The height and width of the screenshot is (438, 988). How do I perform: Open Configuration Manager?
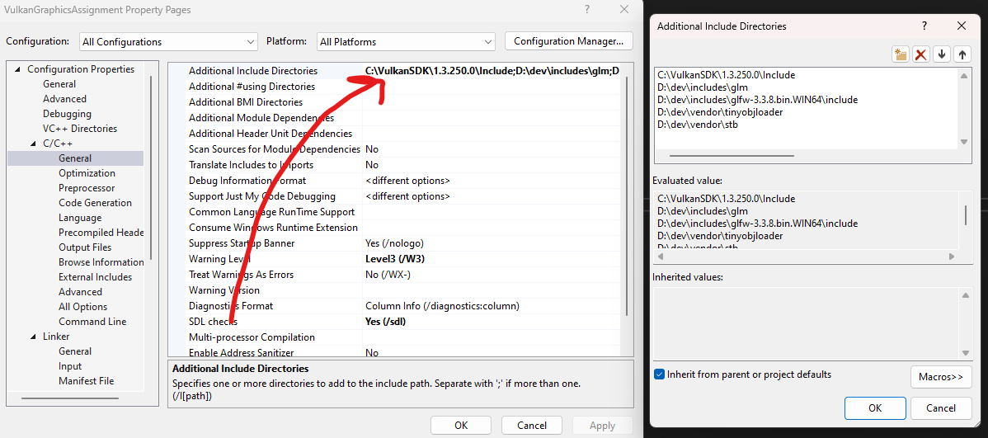click(568, 41)
